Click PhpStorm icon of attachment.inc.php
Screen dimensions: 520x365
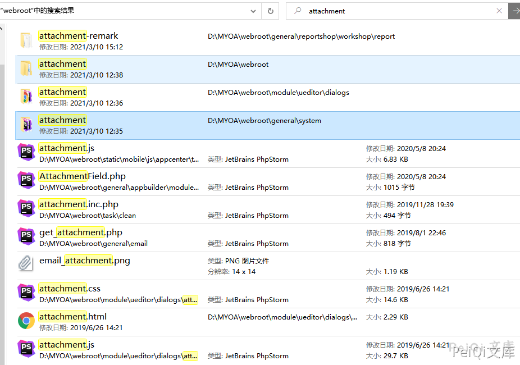[x=26, y=208]
